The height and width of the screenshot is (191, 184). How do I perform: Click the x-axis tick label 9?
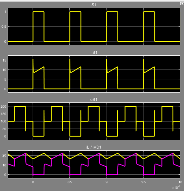tap(106, 182)
